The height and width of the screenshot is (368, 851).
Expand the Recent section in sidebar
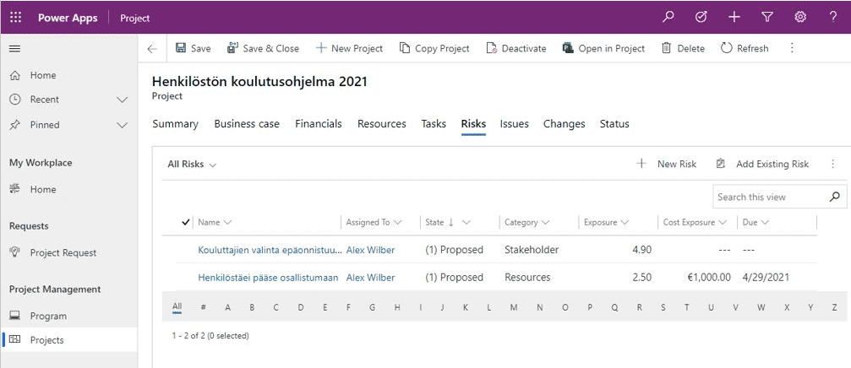coord(122,100)
